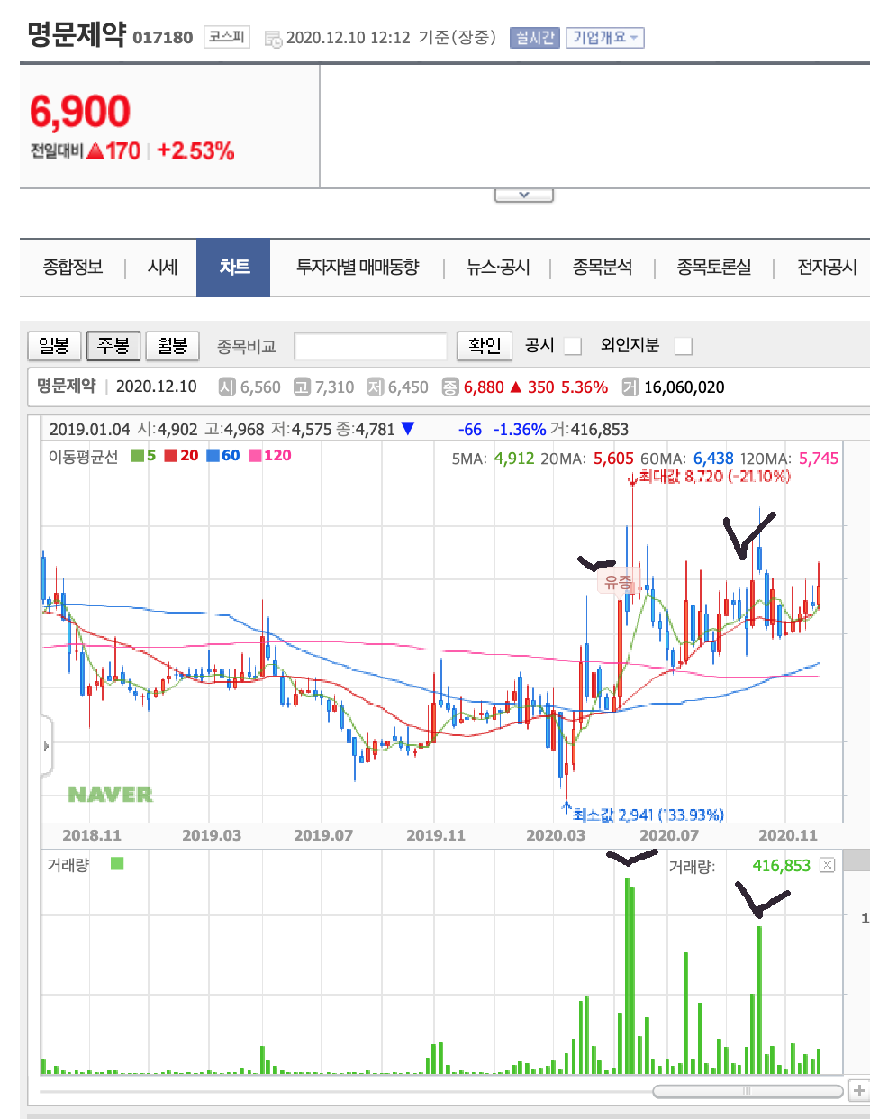Click the 최소값 2,941 label
Screen dimensions: 870x1119
pos(648,814)
